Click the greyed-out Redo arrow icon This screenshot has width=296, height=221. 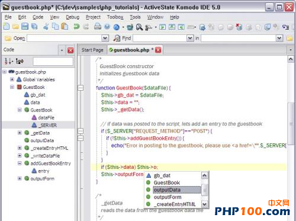86,27
